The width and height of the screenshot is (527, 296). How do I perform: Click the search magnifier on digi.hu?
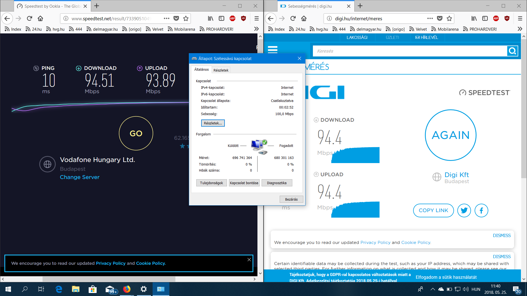(512, 51)
